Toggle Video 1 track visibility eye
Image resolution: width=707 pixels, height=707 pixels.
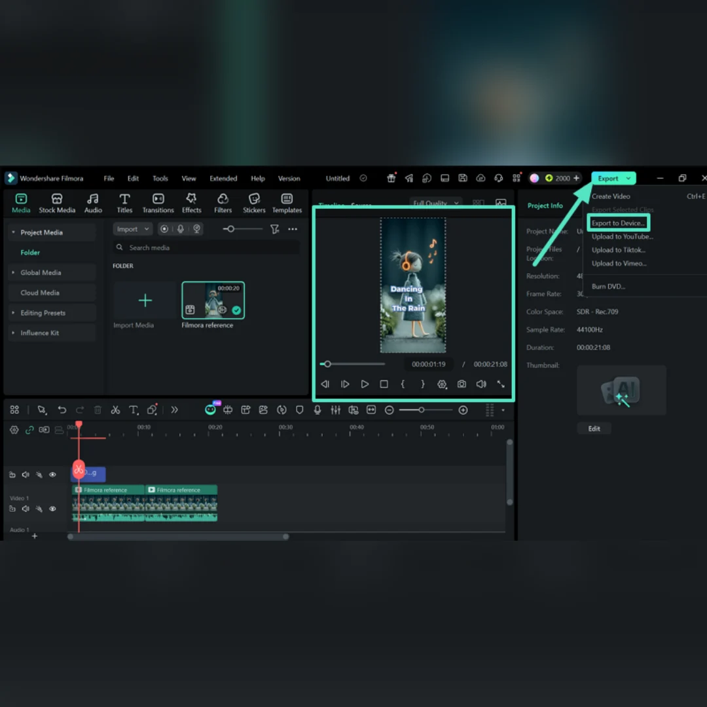53,509
